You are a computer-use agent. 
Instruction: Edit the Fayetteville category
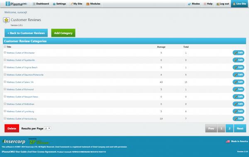[238, 60]
